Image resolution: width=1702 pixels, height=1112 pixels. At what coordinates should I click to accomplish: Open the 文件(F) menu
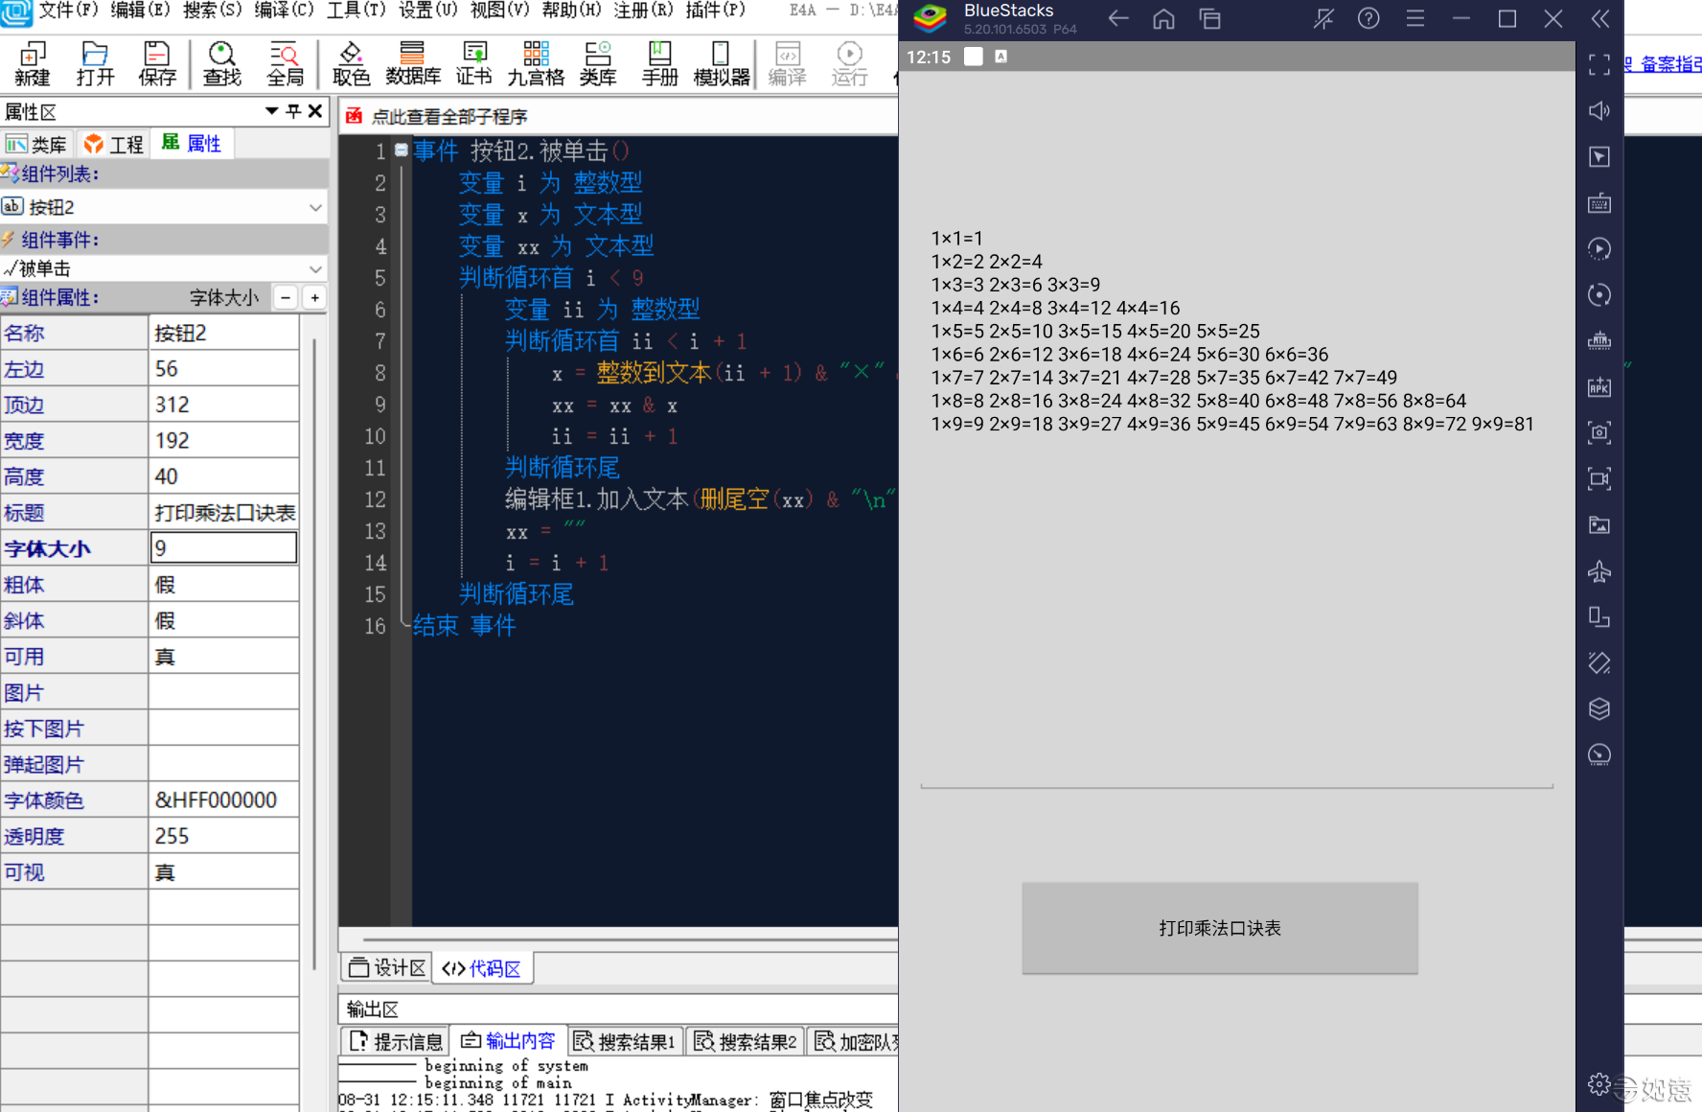[x=67, y=11]
